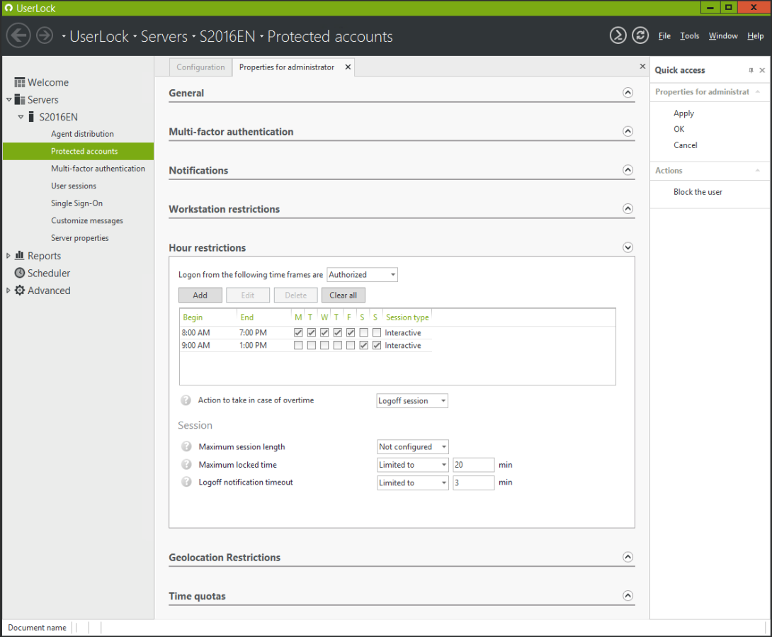Viewport: 772px width, 637px height.
Task: Open Single Sign-On in sidebar
Action: click(x=76, y=203)
